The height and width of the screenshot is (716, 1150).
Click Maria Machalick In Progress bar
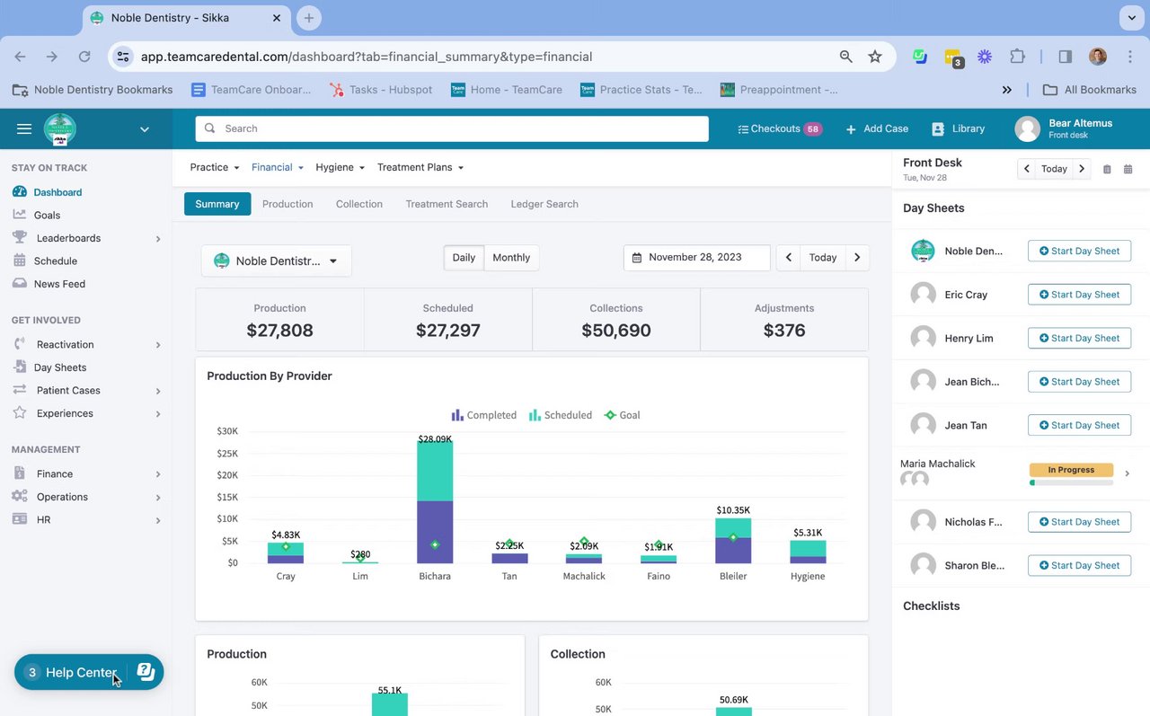point(1071,470)
